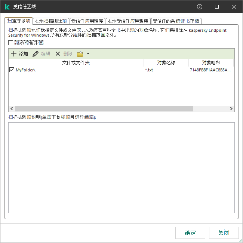Switch to 受信任的系统证书存储 tab

pyautogui.click(x=176, y=21)
